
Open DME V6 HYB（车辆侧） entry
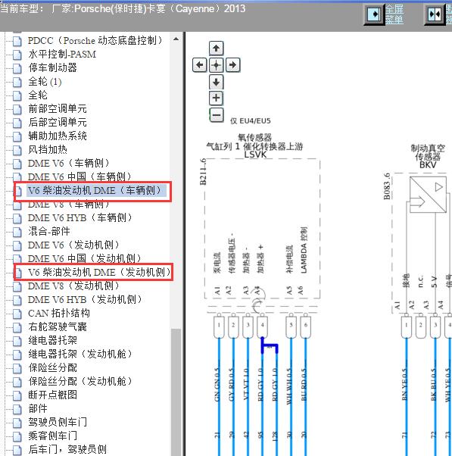[x=80, y=218]
